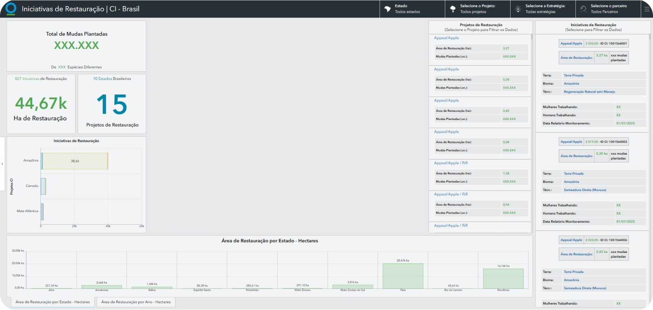The image size is (653, 310).
Task: Click the Conservation International logo in header
Action: click(11, 9)
